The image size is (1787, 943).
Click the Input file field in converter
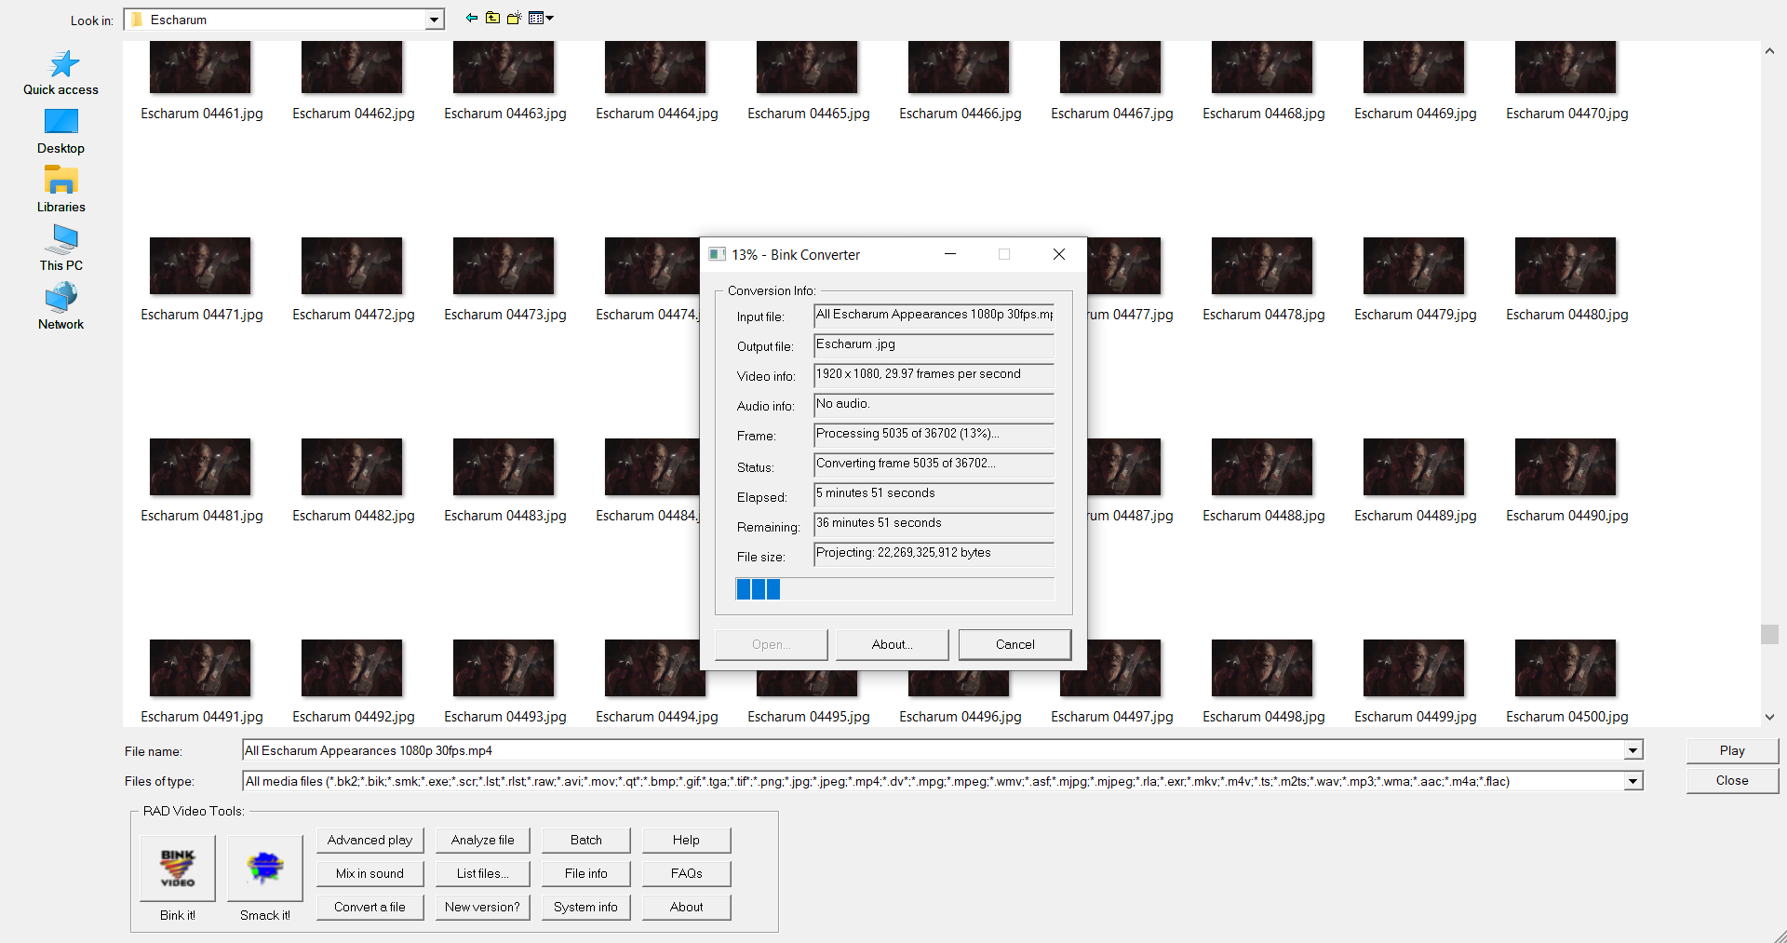tap(934, 316)
